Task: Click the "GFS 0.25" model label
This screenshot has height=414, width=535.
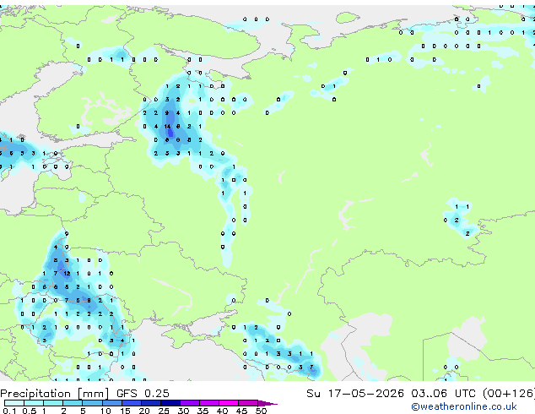Action: 143,394
